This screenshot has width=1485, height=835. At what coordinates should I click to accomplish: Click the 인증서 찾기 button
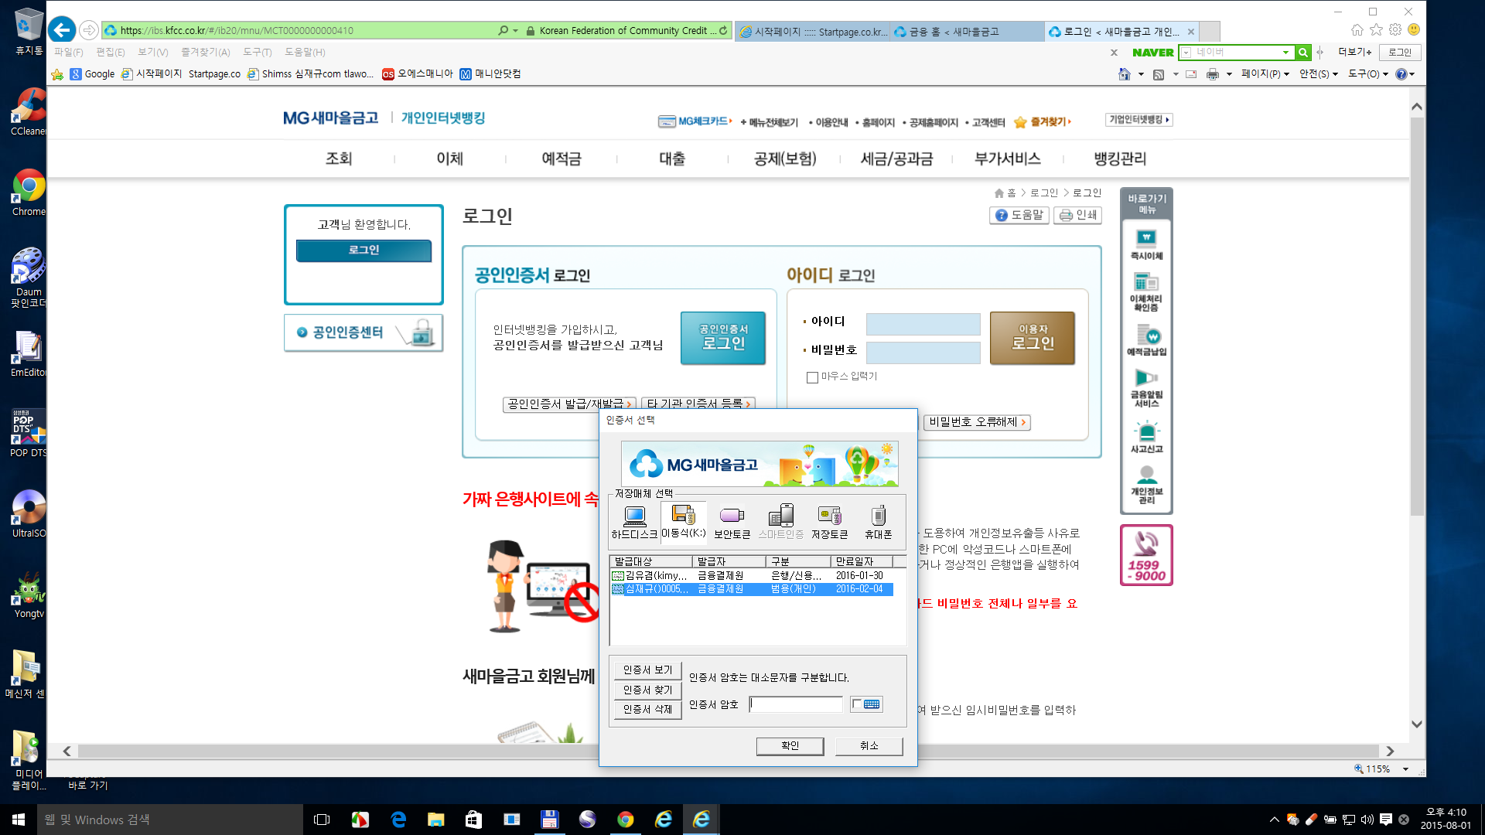[647, 690]
